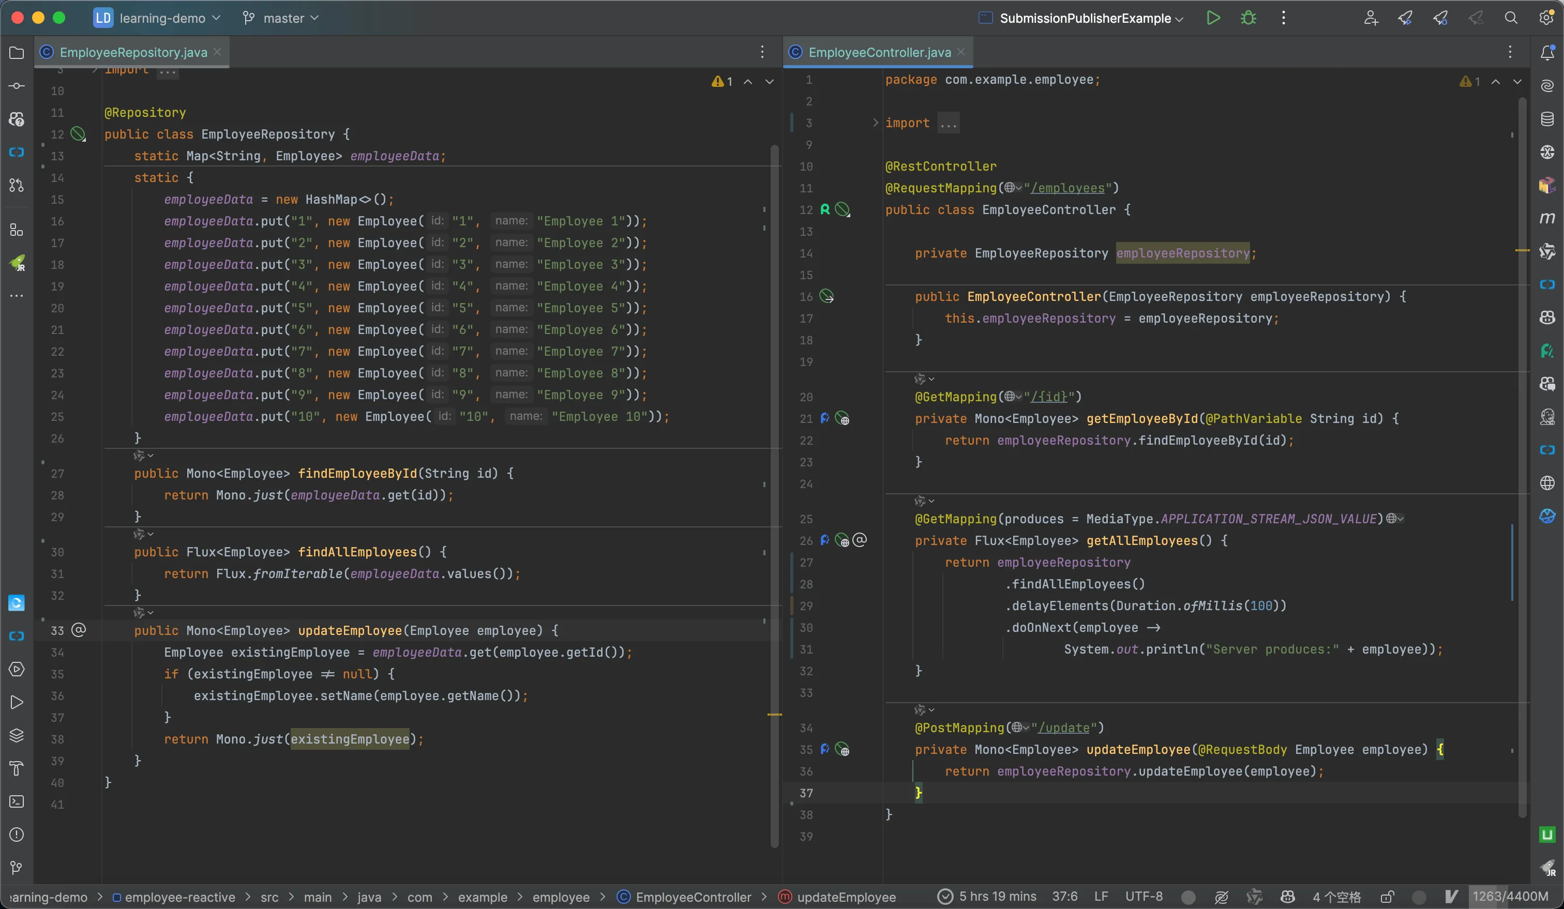Click endpoint gutter icon beside getEmployeeById
1564x909 pixels.
point(842,419)
